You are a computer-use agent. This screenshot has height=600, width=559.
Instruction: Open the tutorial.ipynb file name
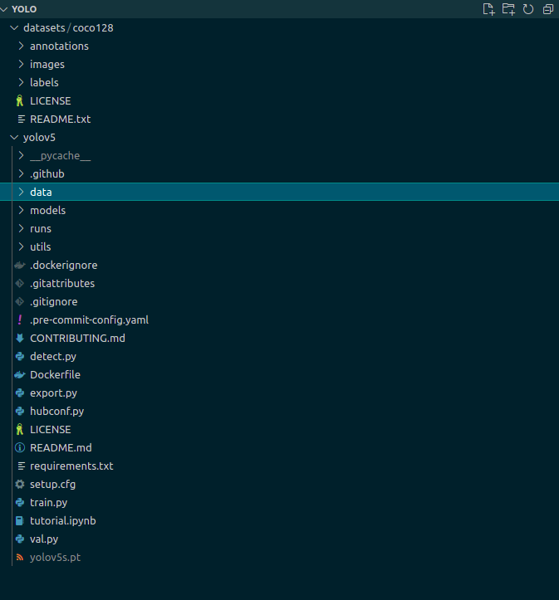pyautogui.click(x=63, y=520)
